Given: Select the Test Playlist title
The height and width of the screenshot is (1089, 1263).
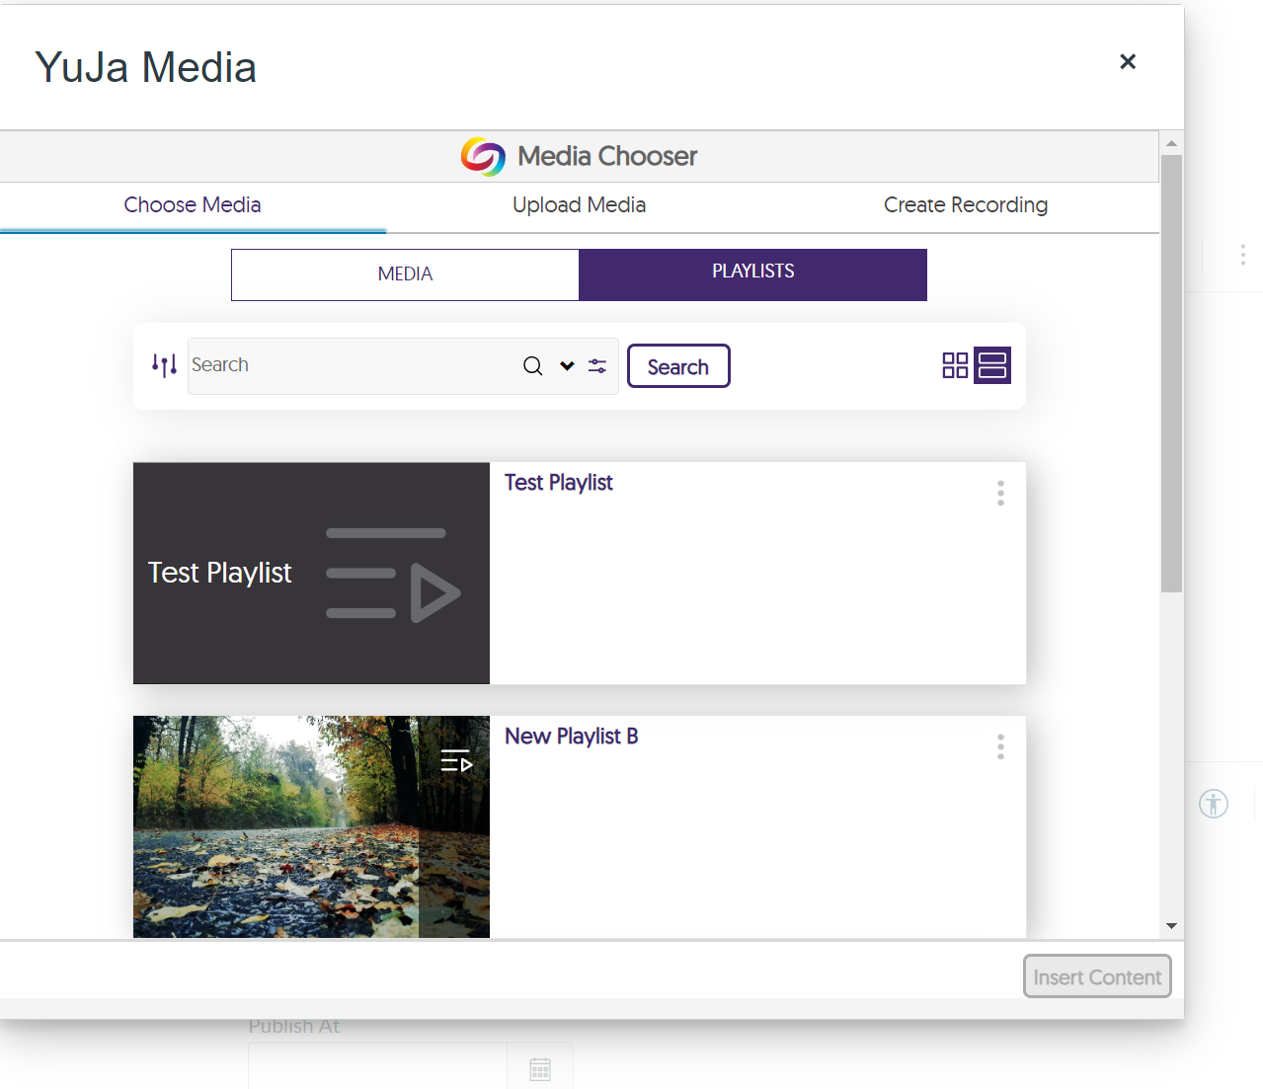Looking at the screenshot, I should (559, 483).
